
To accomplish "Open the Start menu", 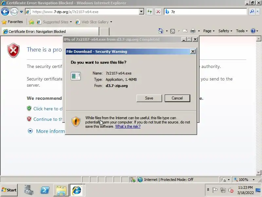I will point(9,190).
